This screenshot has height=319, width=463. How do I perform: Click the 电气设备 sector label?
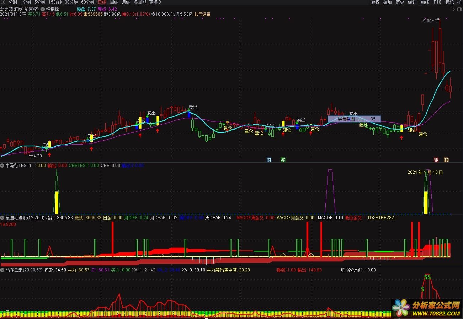(202, 15)
